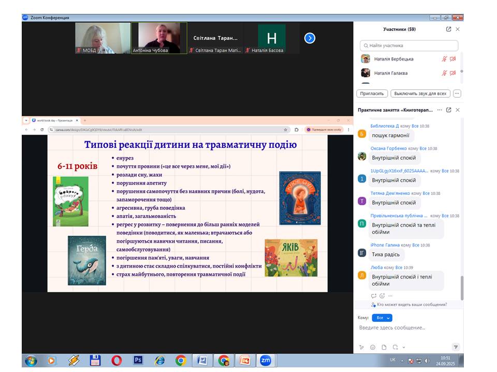Screen dimensions: 497x372
Task: Reply in thread to the last message
Action: pos(374,296)
